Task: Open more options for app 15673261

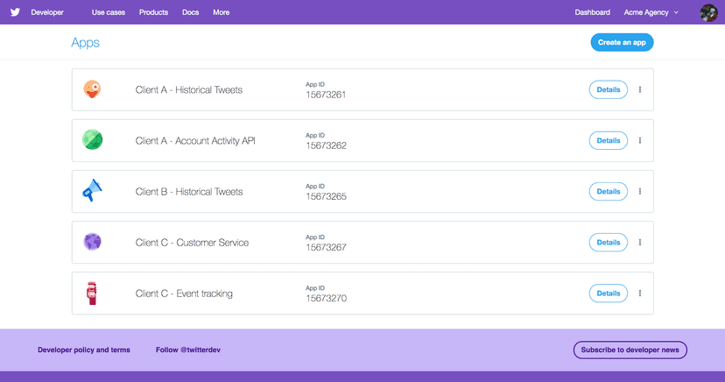Action: [x=640, y=89]
